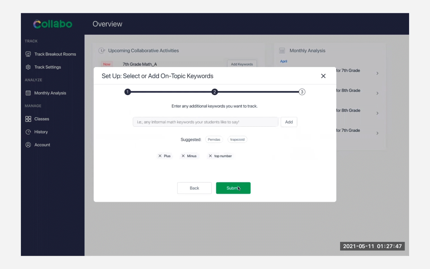The width and height of the screenshot is (430, 269).
Task: Add suggested keyword trapezoid
Action: pos(237,140)
